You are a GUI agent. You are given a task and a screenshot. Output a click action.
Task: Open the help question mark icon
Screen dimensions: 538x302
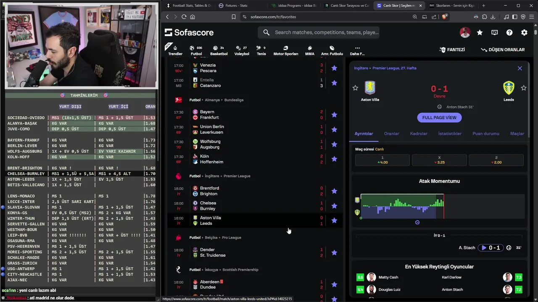point(509,32)
